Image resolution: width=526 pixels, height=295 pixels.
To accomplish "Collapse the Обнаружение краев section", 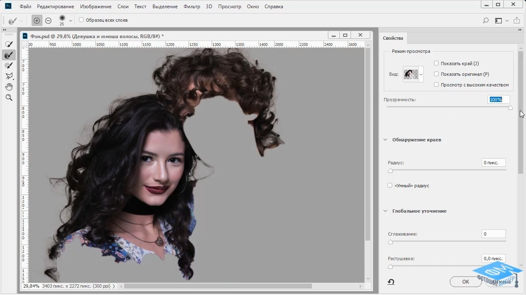I will click(x=385, y=140).
